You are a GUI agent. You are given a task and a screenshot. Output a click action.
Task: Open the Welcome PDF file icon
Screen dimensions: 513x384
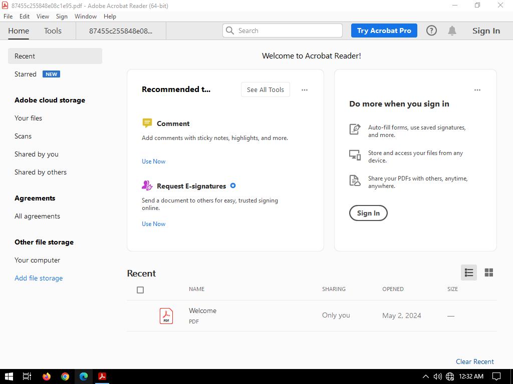(x=166, y=315)
